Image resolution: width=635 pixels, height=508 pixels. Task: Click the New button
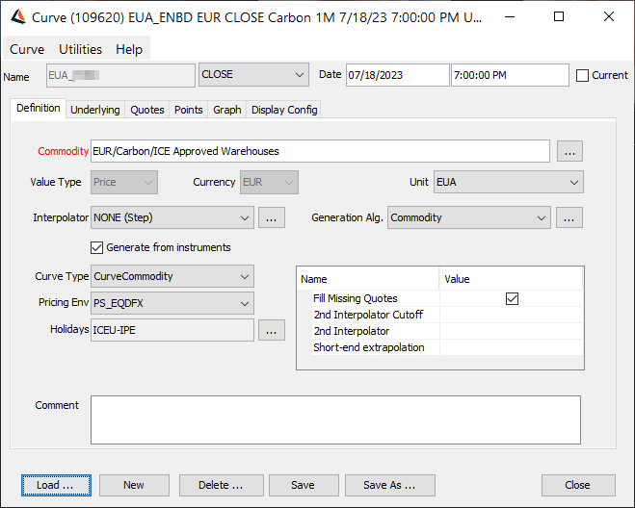[x=134, y=485]
